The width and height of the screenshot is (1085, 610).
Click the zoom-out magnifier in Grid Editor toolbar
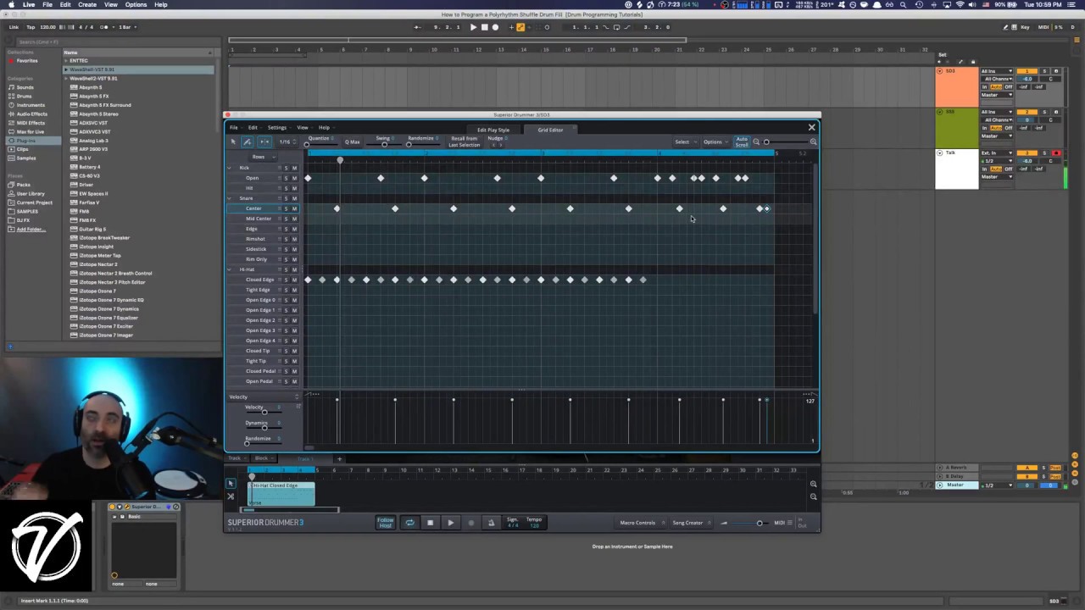point(756,141)
